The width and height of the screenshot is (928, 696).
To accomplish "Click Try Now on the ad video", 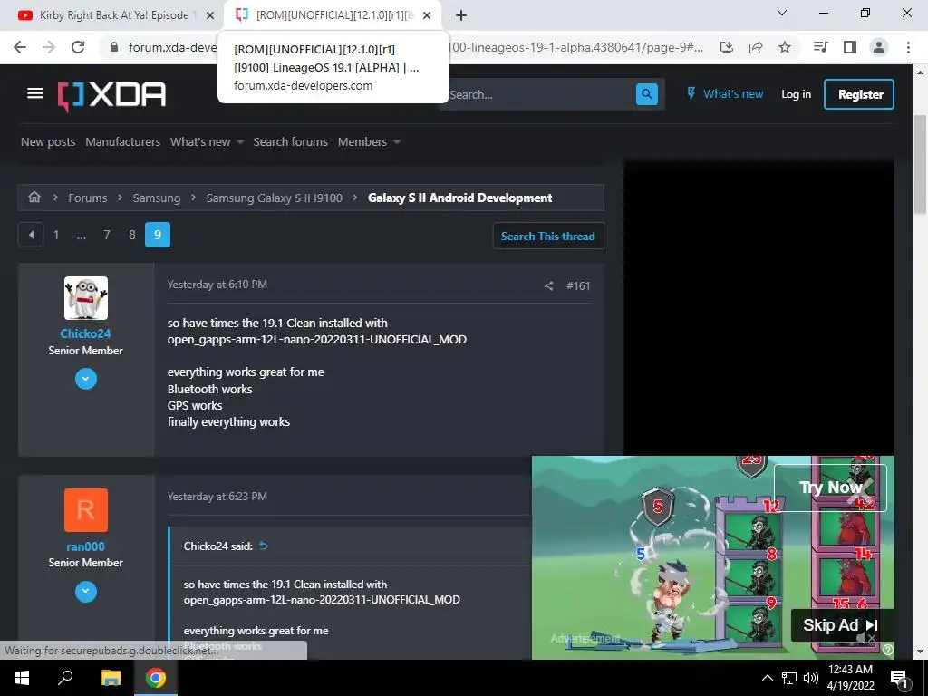I will (830, 488).
